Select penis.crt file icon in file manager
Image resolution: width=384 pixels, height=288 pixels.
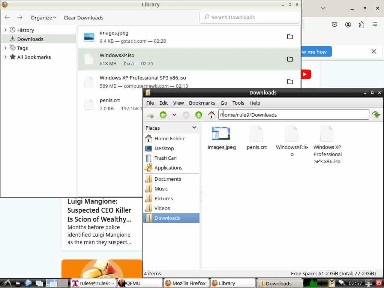(x=256, y=134)
